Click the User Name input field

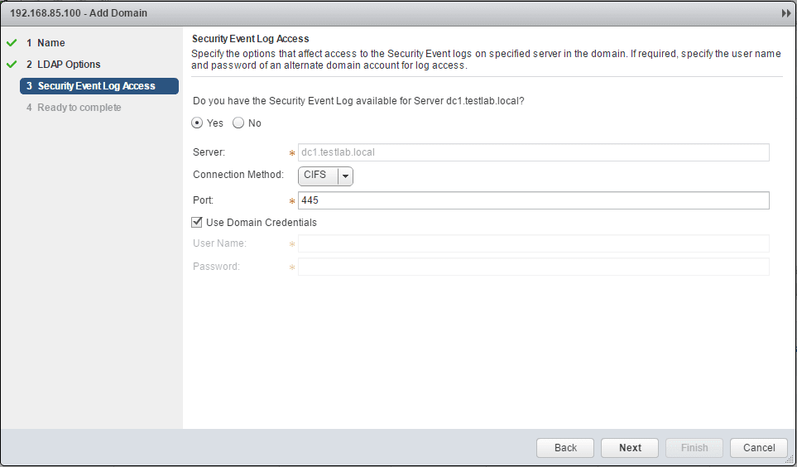coord(533,243)
